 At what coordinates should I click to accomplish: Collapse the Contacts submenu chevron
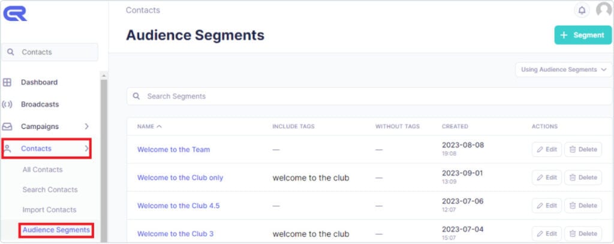(86, 149)
